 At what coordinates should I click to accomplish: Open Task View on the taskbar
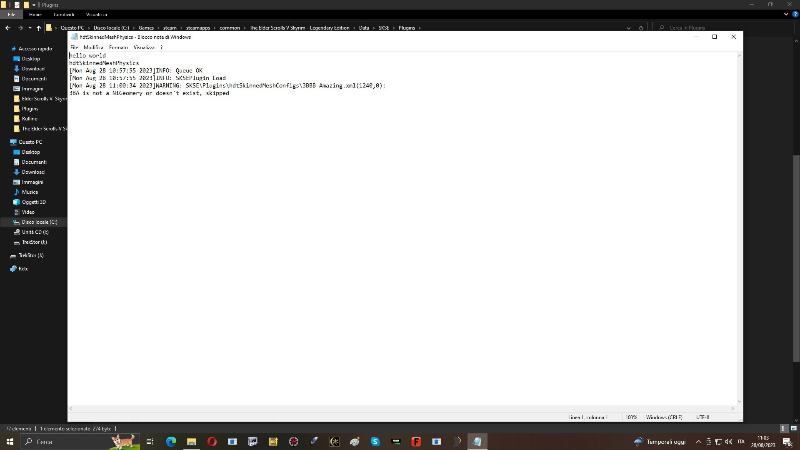[150, 442]
